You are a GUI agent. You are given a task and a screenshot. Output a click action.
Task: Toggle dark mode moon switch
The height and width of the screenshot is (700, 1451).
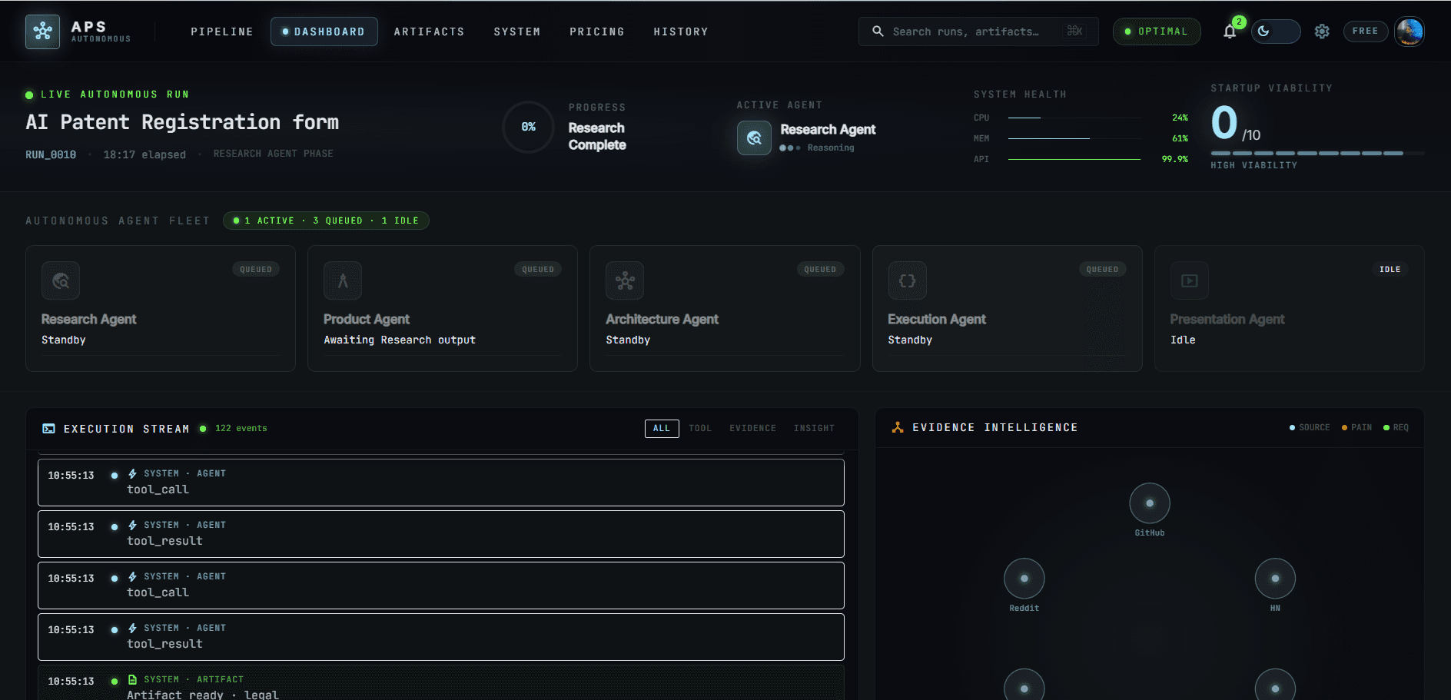coord(1276,32)
